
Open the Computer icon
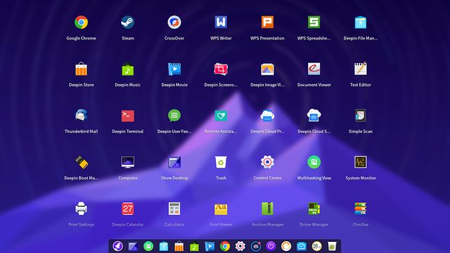tap(127, 162)
